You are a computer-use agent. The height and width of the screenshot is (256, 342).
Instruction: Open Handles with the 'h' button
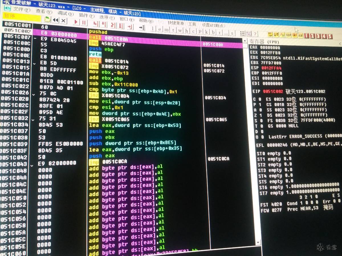[x=186, y=31]
